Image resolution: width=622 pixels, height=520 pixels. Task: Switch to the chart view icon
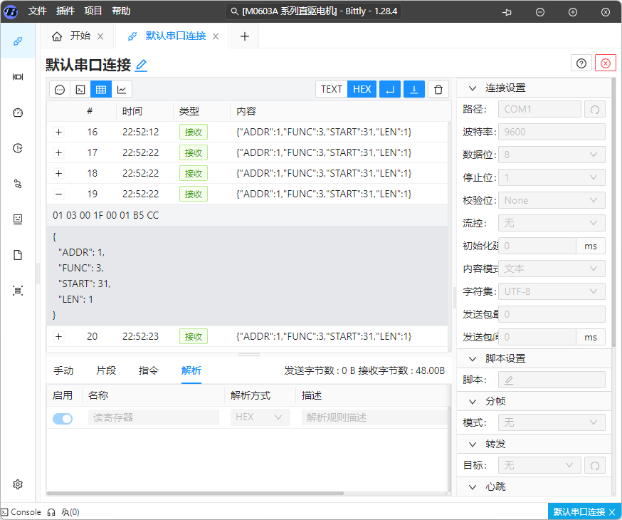tap(122, 89)
